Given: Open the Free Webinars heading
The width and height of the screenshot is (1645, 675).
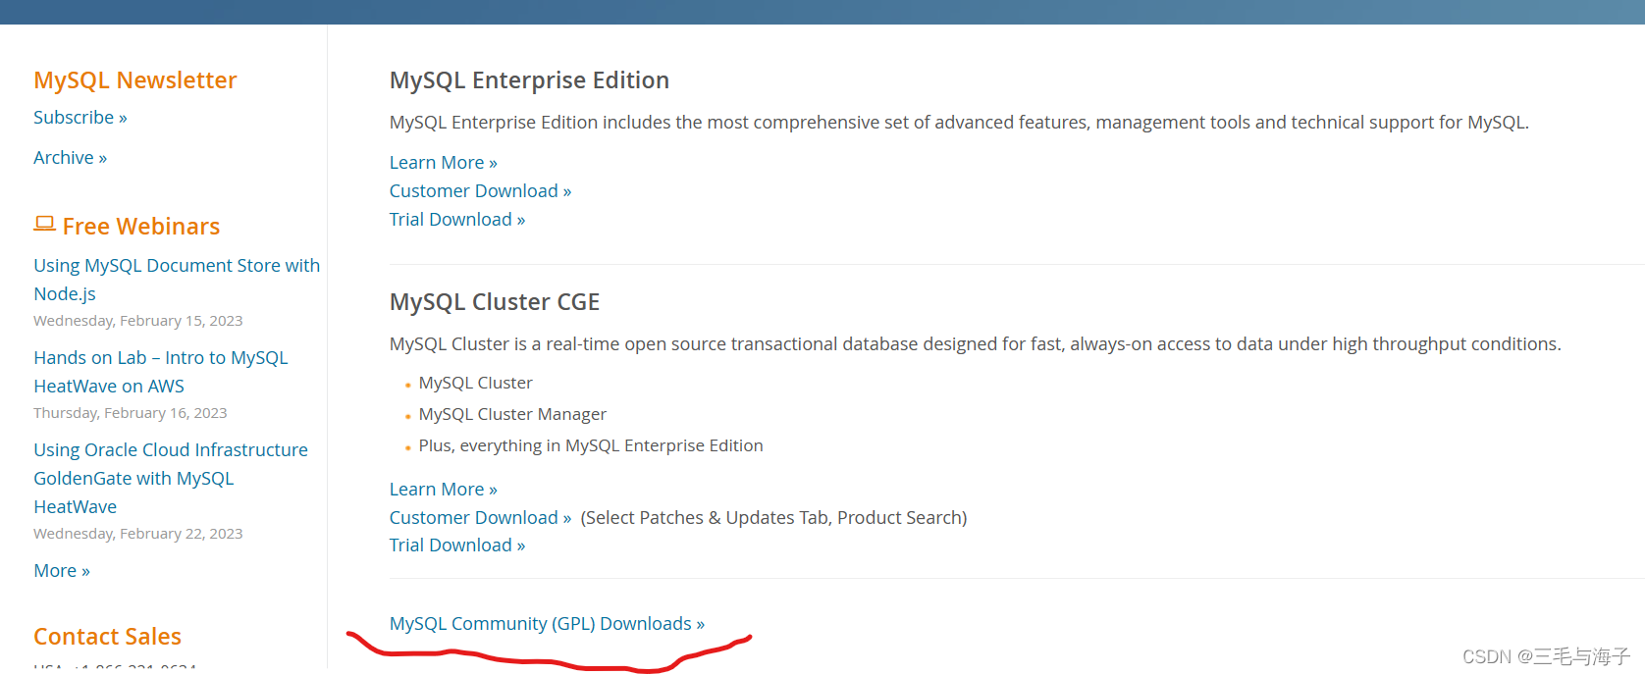Looking at the screenshot, I should [x=141, y=227].
